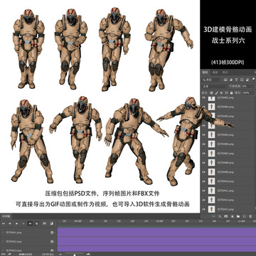Hide layer 0406.png with eye icon
This screenshot has width=256, height=256.
(203, 144)
